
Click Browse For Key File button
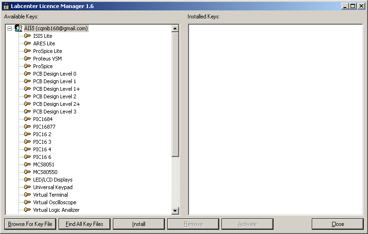point(30,224)
